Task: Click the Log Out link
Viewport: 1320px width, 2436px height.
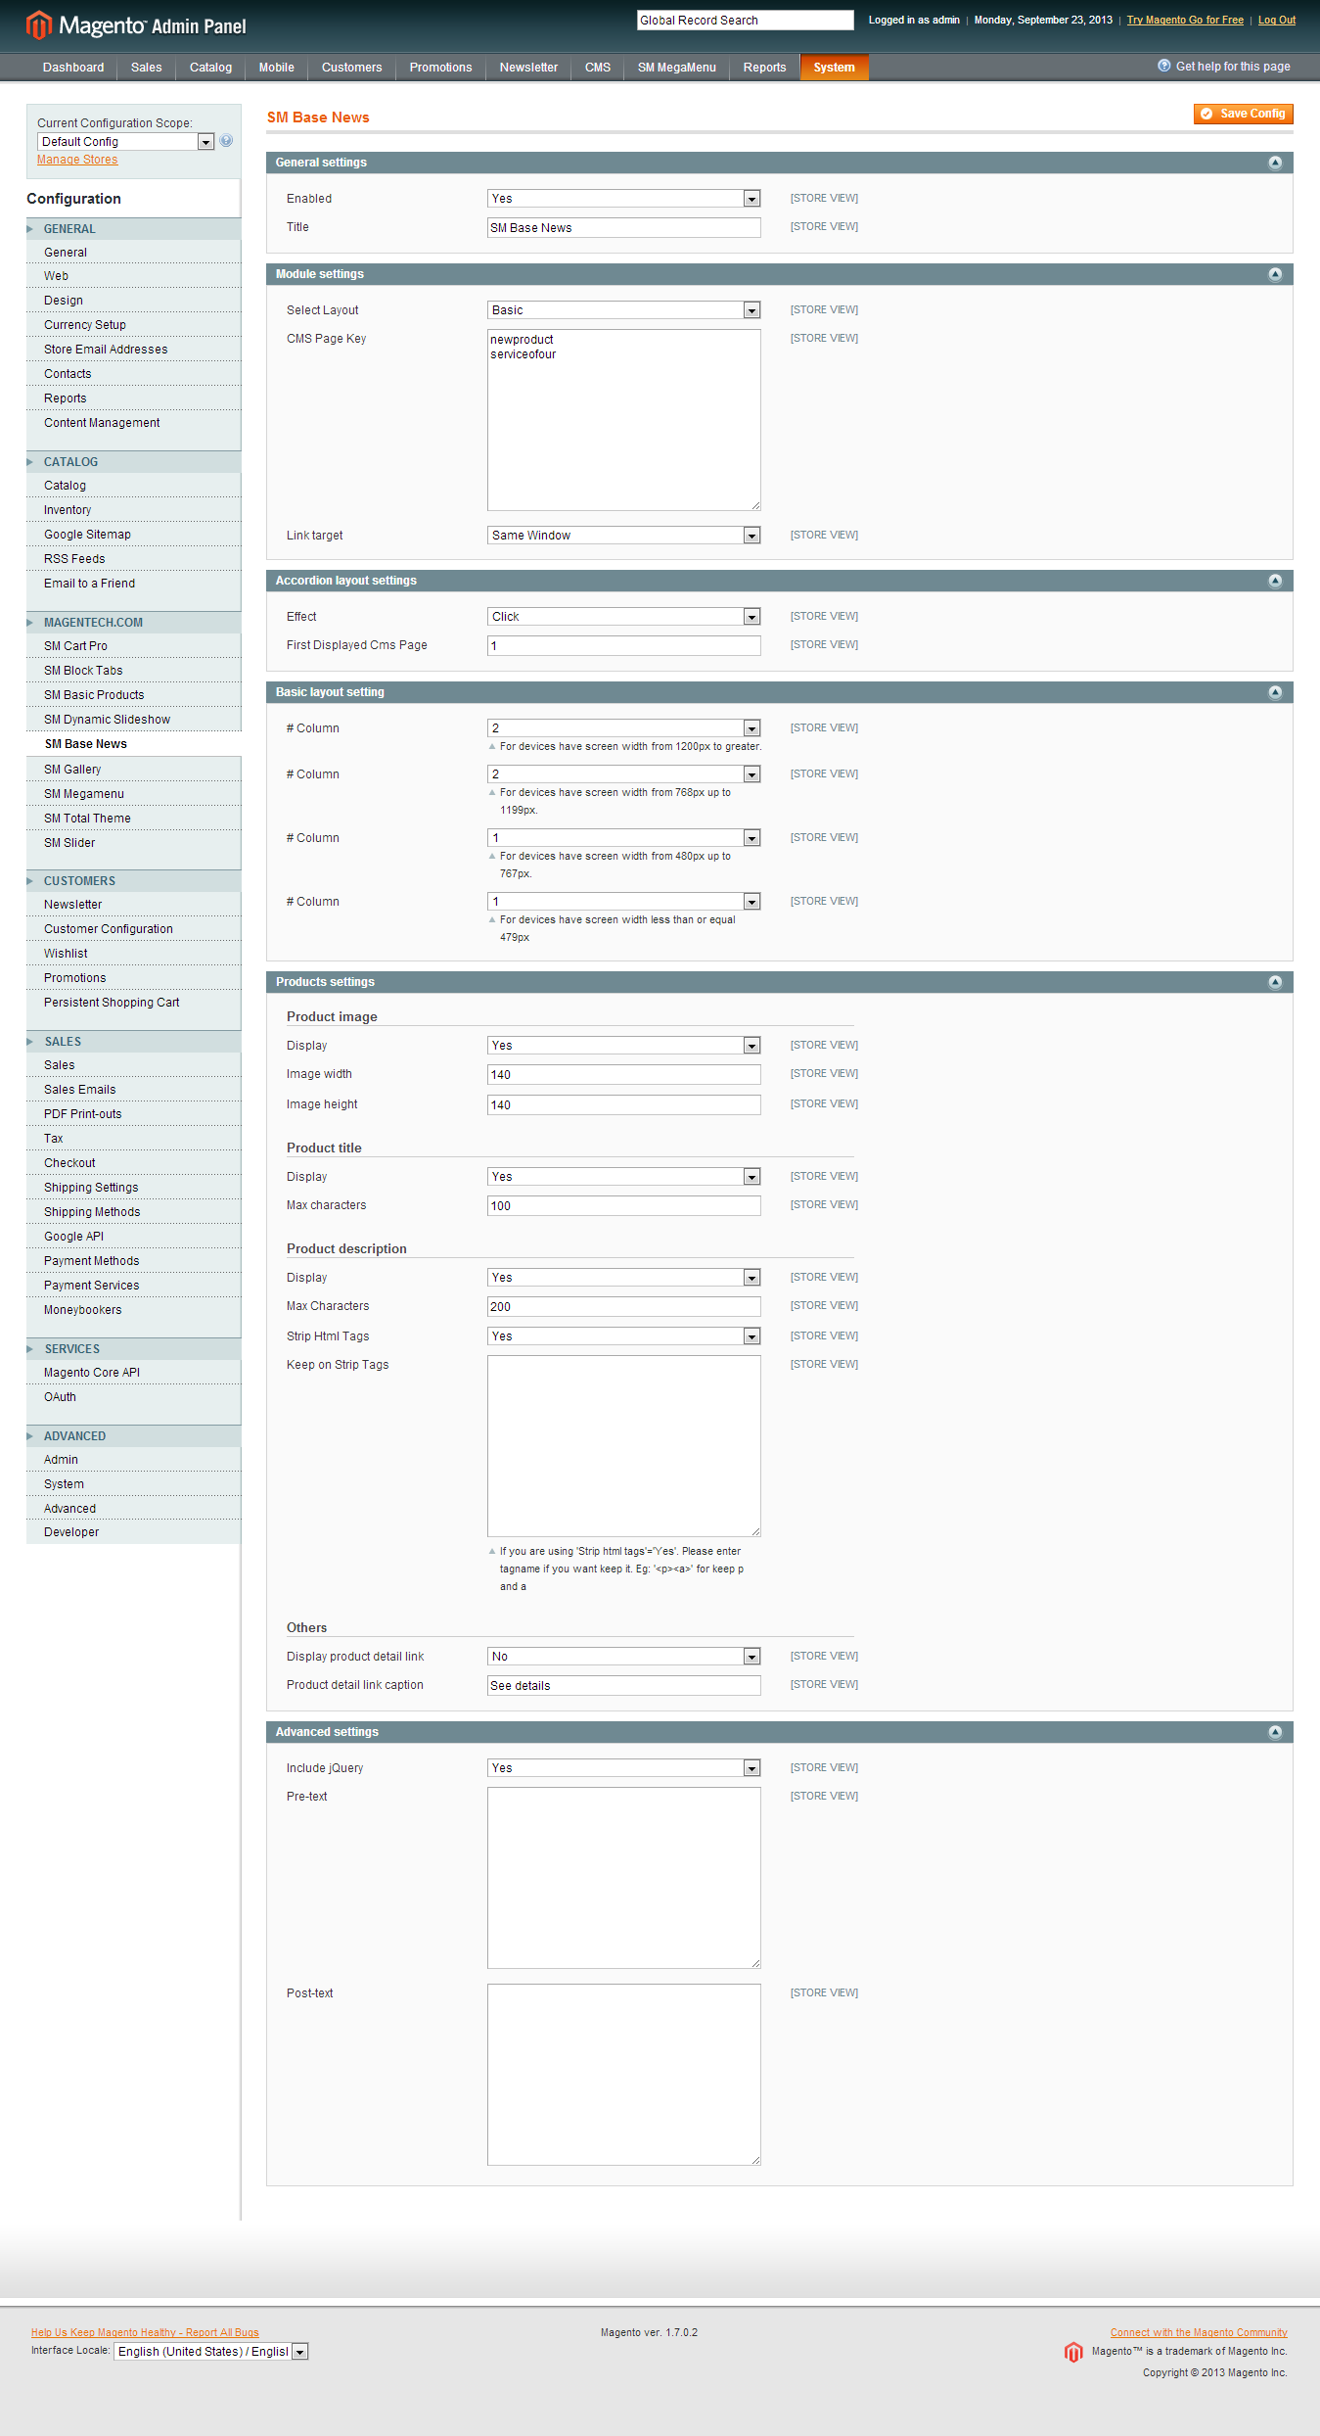Action: click(x=1276, y=20)
